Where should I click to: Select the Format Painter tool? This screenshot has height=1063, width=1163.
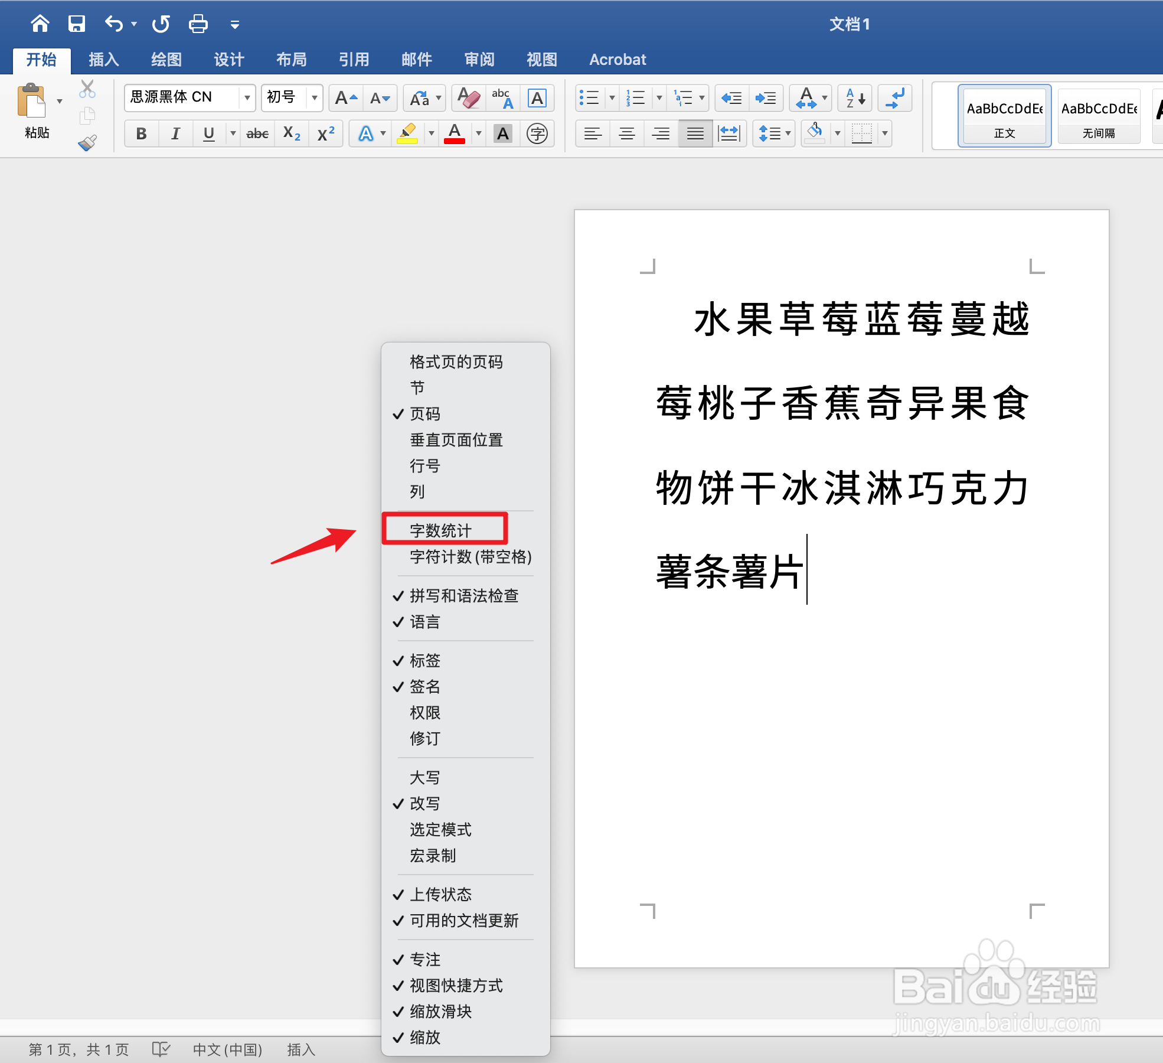pyautogui.click(x=87, y=142)
